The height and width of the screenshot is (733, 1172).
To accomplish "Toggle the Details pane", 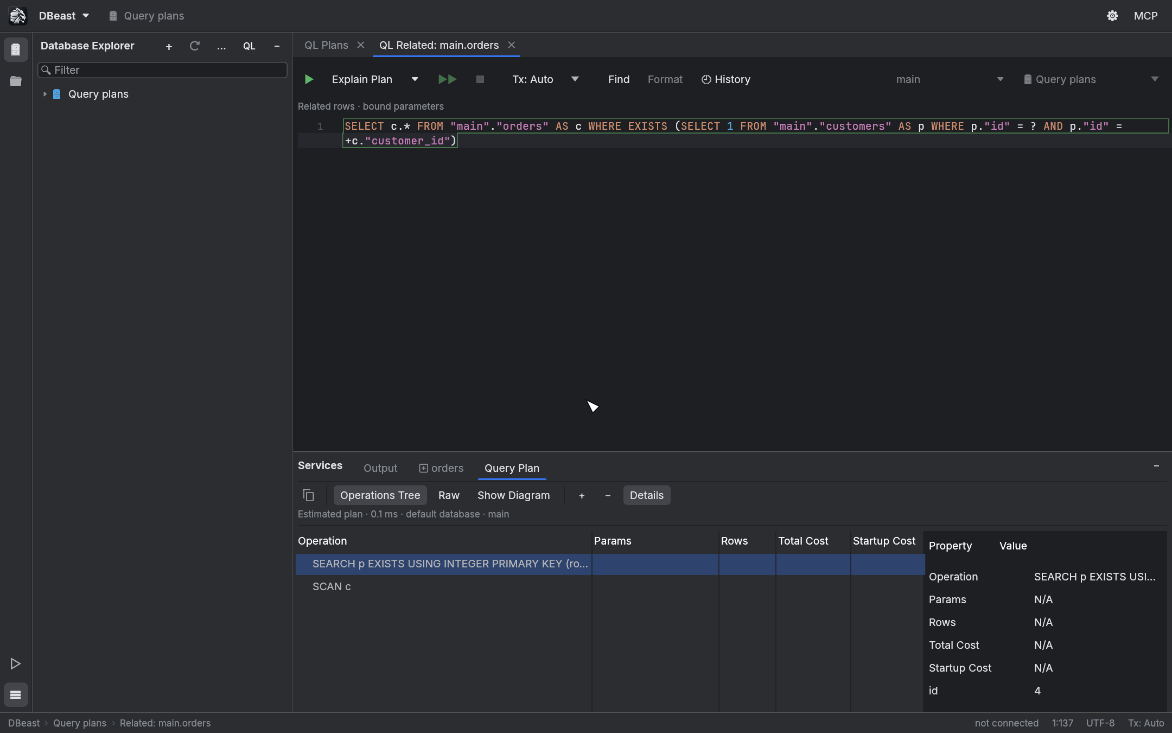I will pyautogui.click(x=647, y=495).
